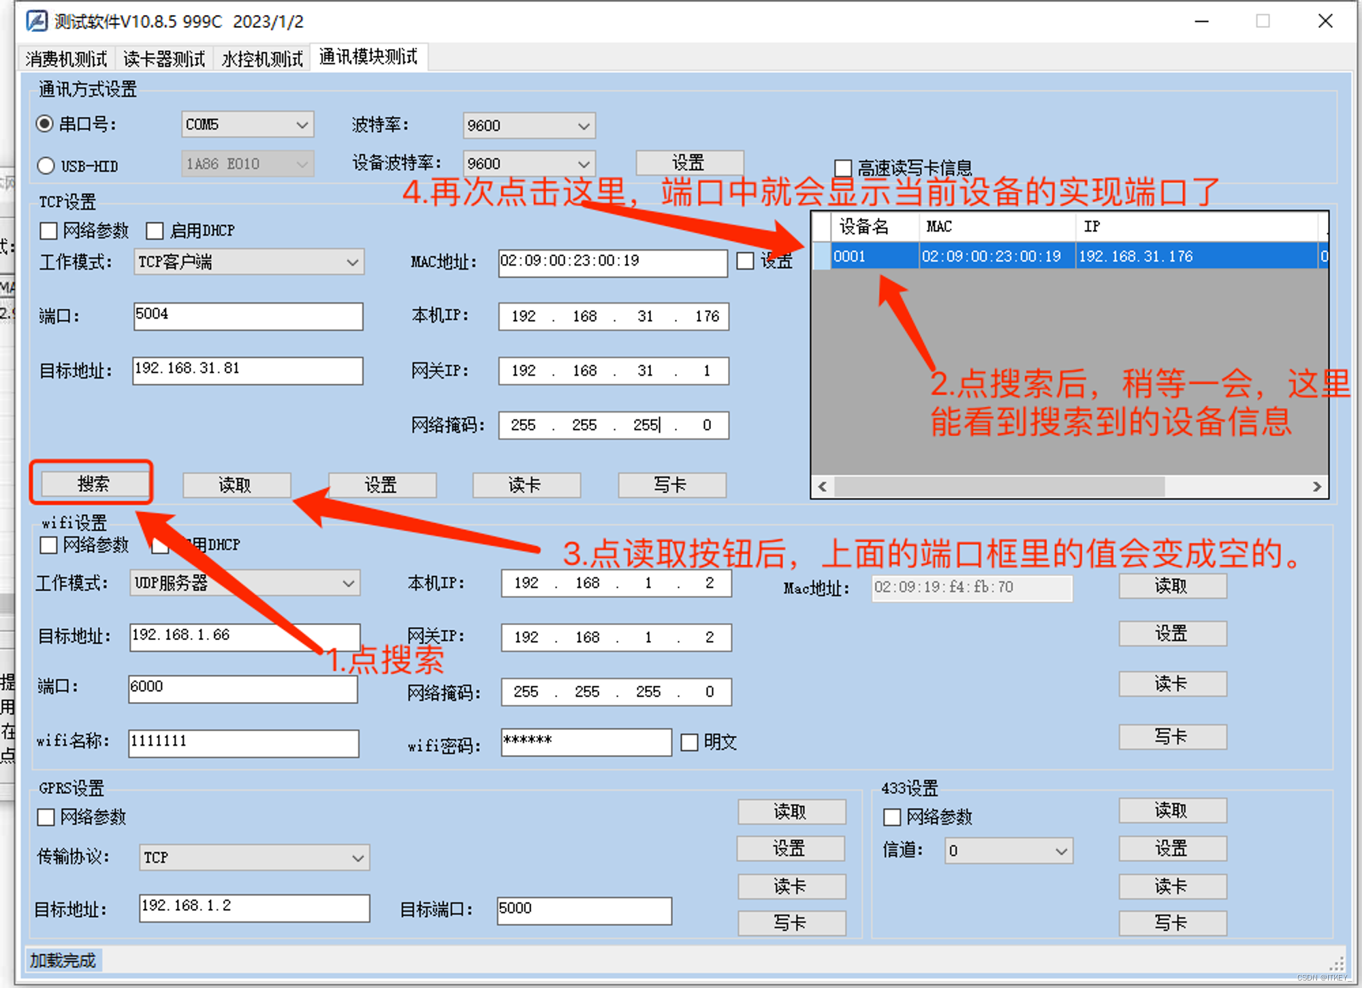Switch to the 消费机测试 tab
The image size is (1362, 988).
pyautogui.click(x=66, y=59)
